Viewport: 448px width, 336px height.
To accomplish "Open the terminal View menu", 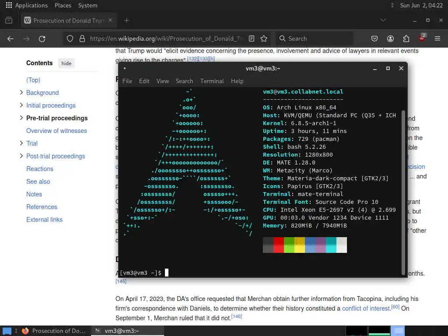I will coord(163,81).
